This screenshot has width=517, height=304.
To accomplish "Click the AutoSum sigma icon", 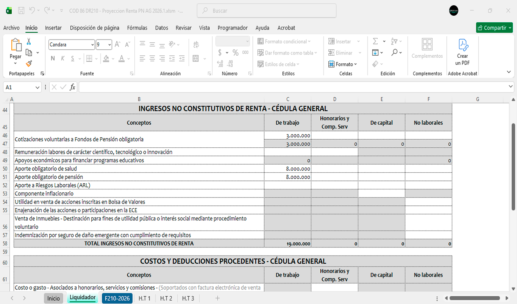I will click(x=375, y=42).
